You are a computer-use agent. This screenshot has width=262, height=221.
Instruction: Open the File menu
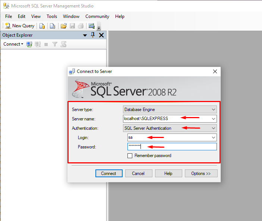coord(9,16)
